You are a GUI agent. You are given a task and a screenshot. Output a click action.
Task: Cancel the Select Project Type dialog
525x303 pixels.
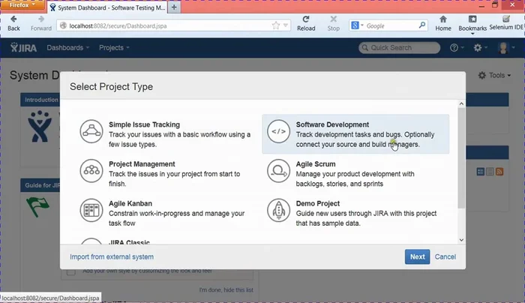pyautogui.click(x=445, y=256)
